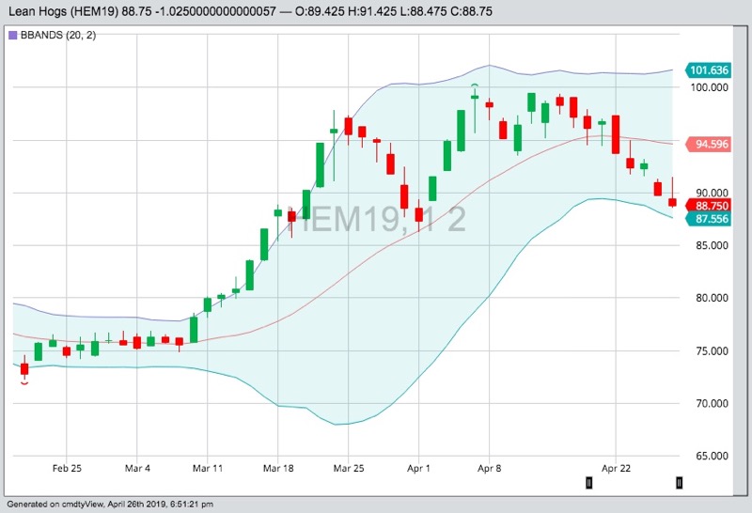
Task: Select the Mar 25 date label
Action: [348, 467]
